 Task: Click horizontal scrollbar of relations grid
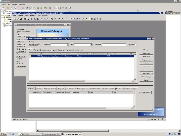[81, 81]
